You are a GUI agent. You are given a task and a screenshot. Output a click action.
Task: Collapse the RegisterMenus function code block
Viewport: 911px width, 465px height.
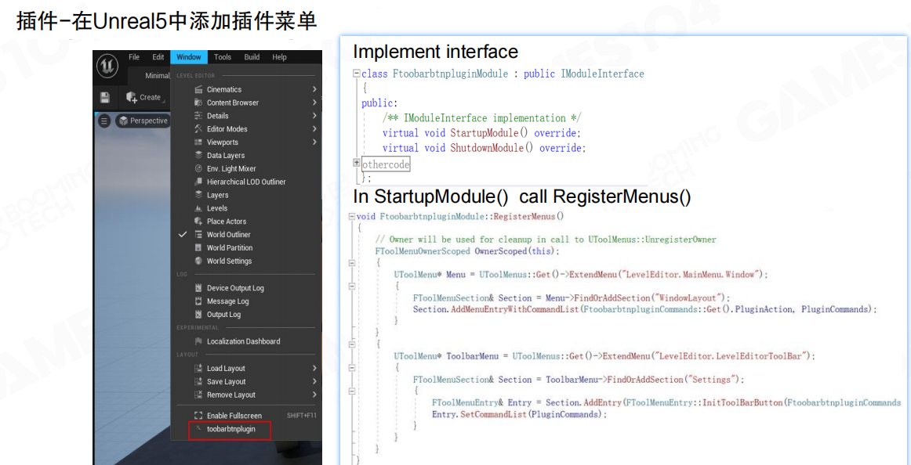pyautogui.click(x=351, y=216)
